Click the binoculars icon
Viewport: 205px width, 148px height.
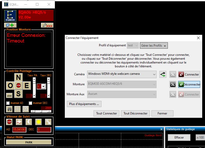click(9, 109)
